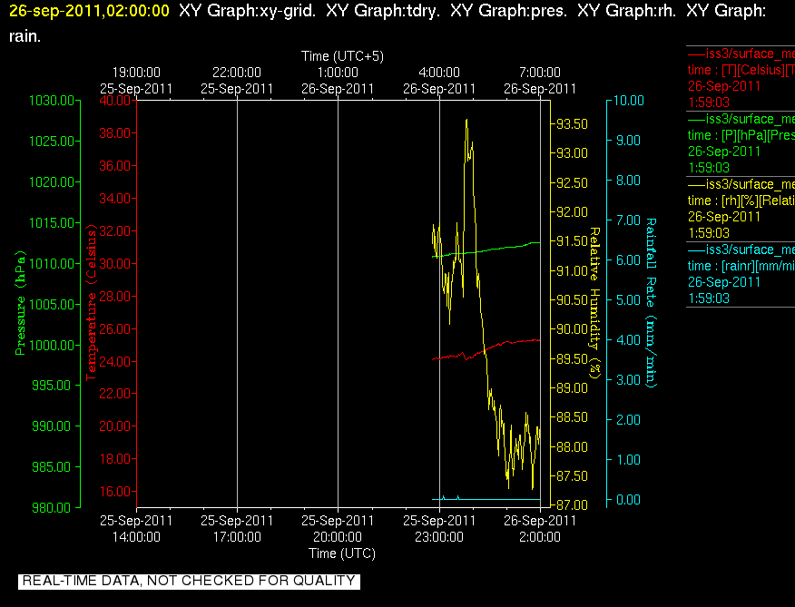This screenshot has height=607, width=795.
Task: Click the cyan rainr legend entry
Action: [741, 274]
